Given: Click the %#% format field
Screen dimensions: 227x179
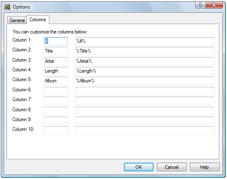Looking at the screenshot, I should click(145, 41).
